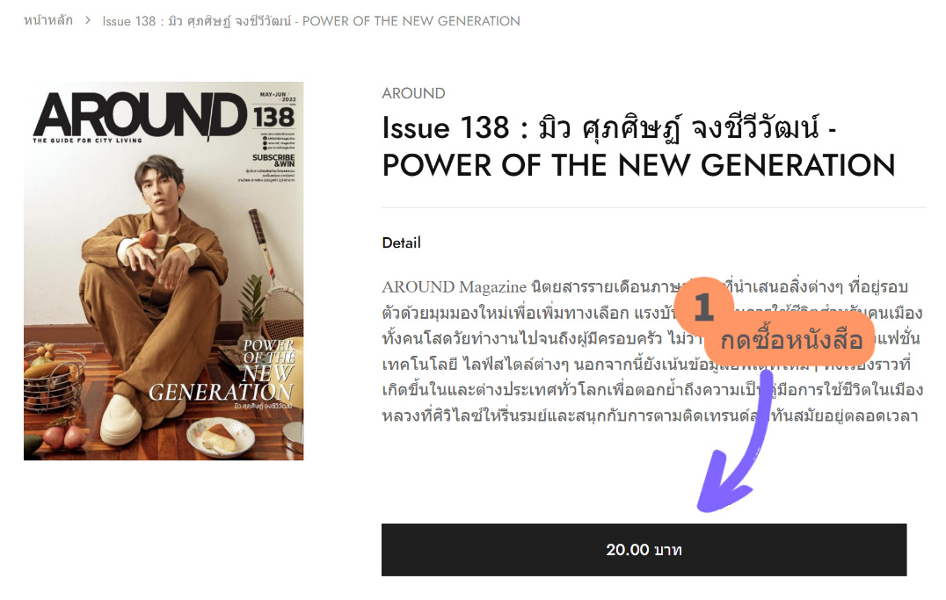This screenshot has width=946, height=600.
Task: Click the cheesecake plate on the cover
Action: (220, 436)
